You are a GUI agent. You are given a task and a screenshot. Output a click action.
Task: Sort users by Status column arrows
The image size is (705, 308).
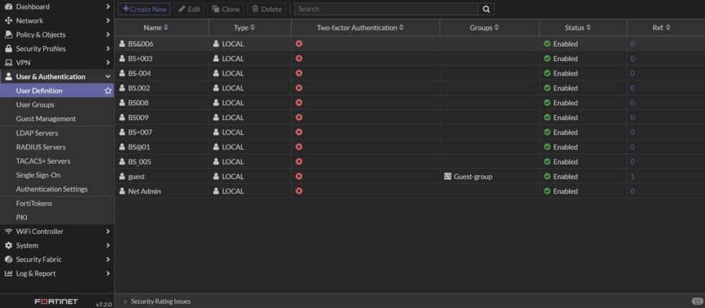click(x=588, y=27)
